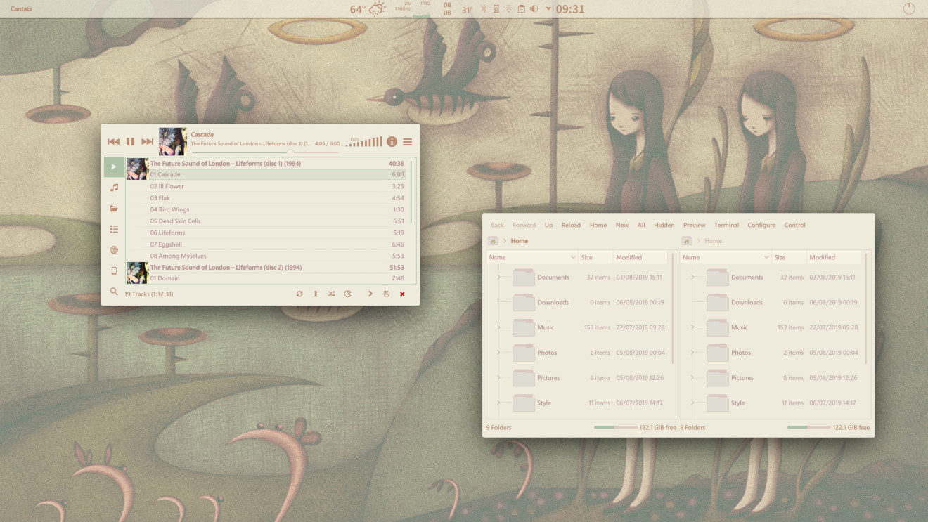Viewport: 928px width, 522px height.
Task: Expand Documents folder in left pane
Action: [498, 277]
